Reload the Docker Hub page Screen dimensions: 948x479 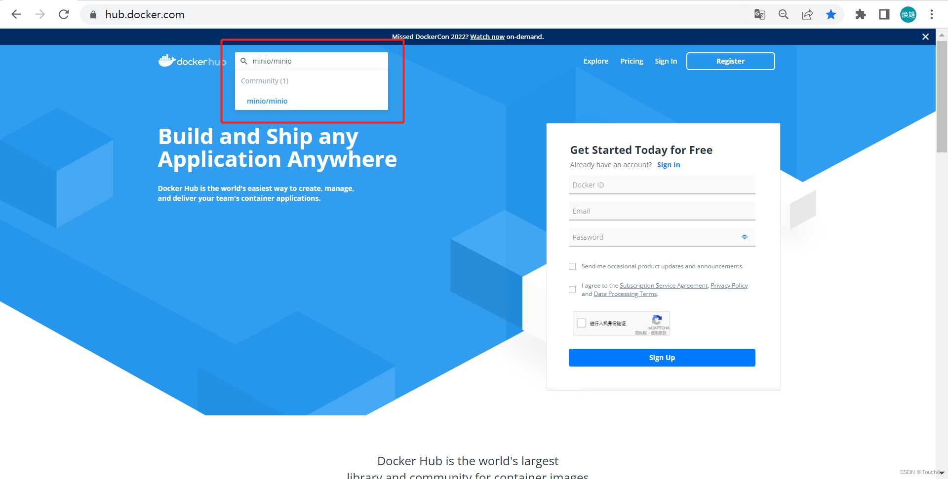[x=64, y=14]
